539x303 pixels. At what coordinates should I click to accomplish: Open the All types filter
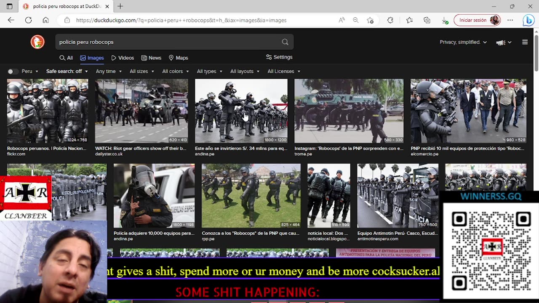(210, 72)
